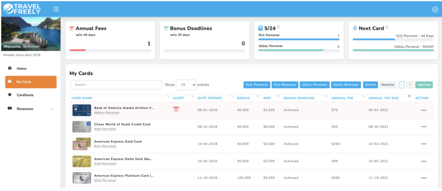Open action menu for American Express Gold Card
Image resolution: width=442 pixels, height=191 pixels.
(424, 144)
